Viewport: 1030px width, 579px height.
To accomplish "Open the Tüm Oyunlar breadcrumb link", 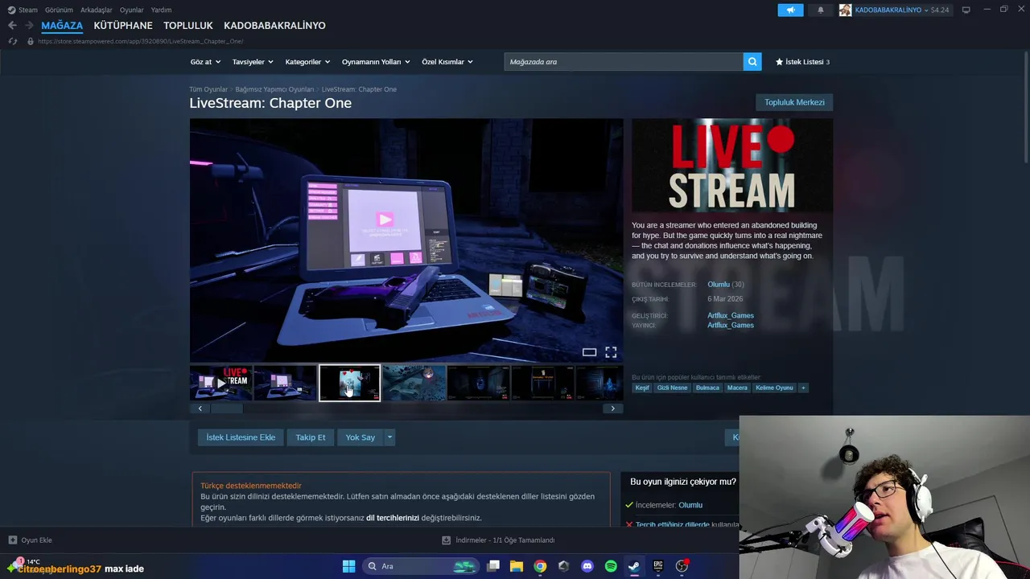I will tap(208, 89).
